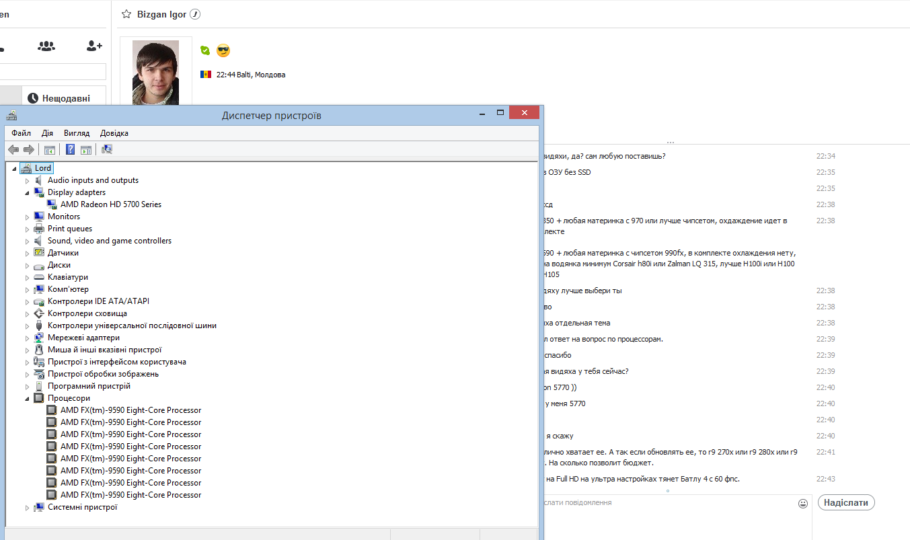Click the Процесори chip icon
Viewport: 910px width, 540px height.
[39, 398]
